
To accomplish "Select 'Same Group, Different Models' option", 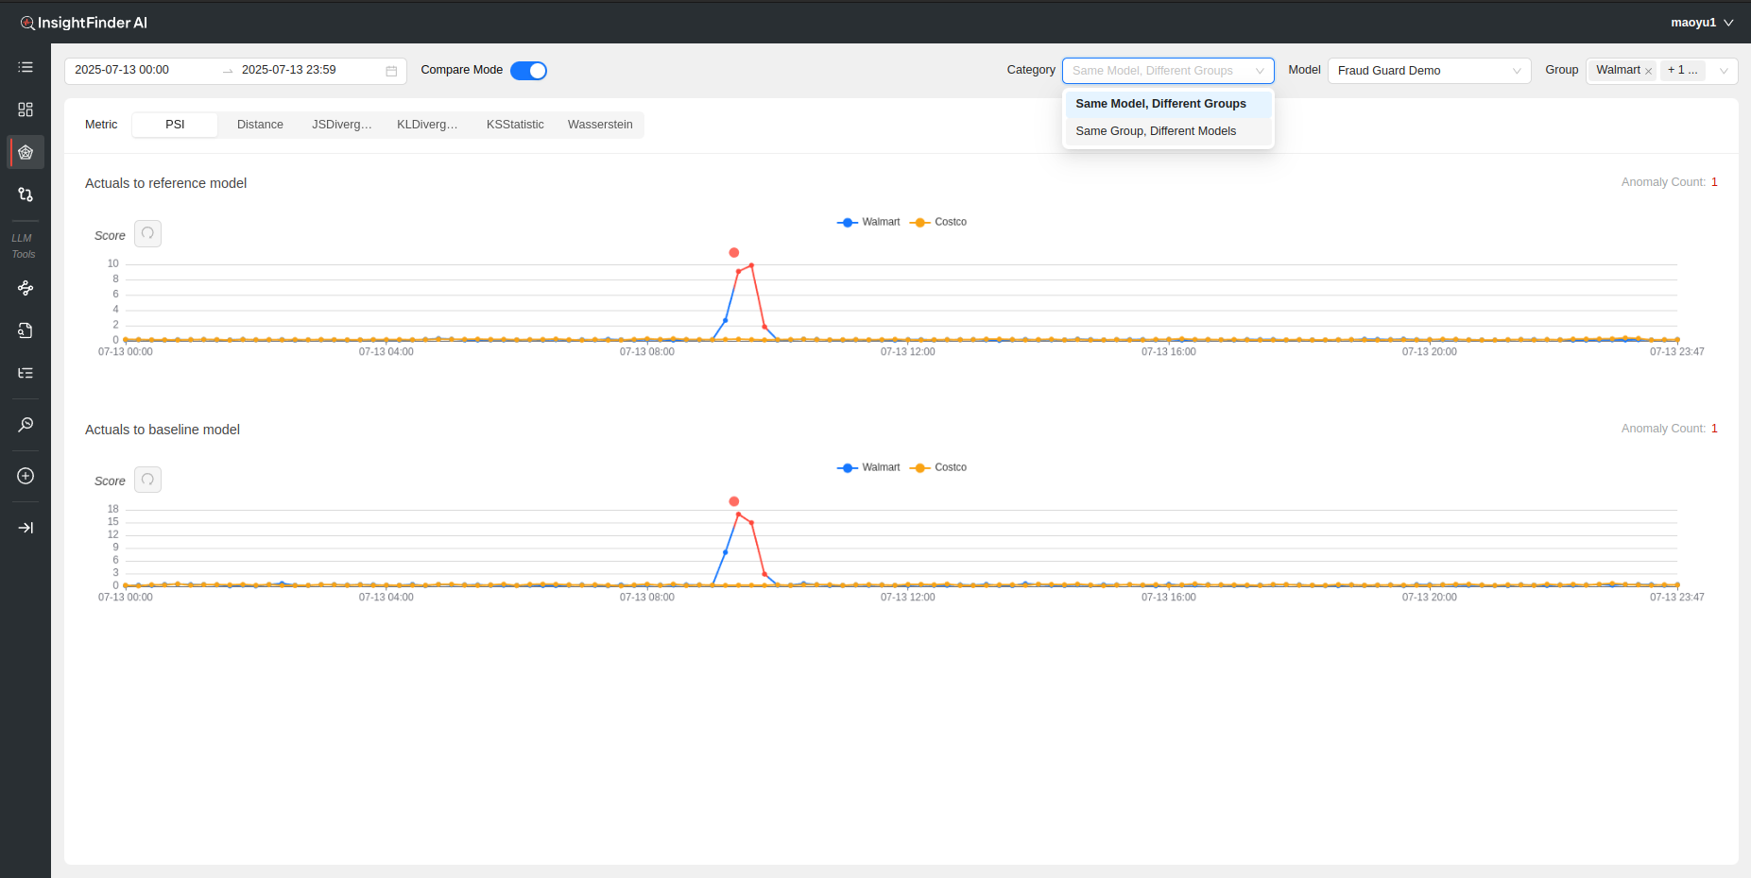I will 1155,131.
